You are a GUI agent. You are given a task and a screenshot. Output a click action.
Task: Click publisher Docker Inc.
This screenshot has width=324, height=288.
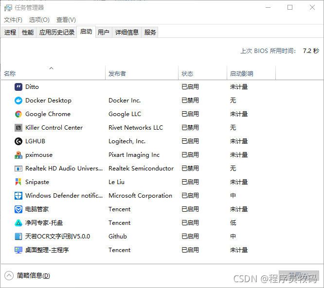click(125, 101)
